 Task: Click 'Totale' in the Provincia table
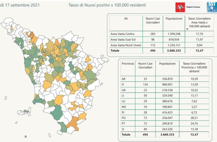[126, 134]
